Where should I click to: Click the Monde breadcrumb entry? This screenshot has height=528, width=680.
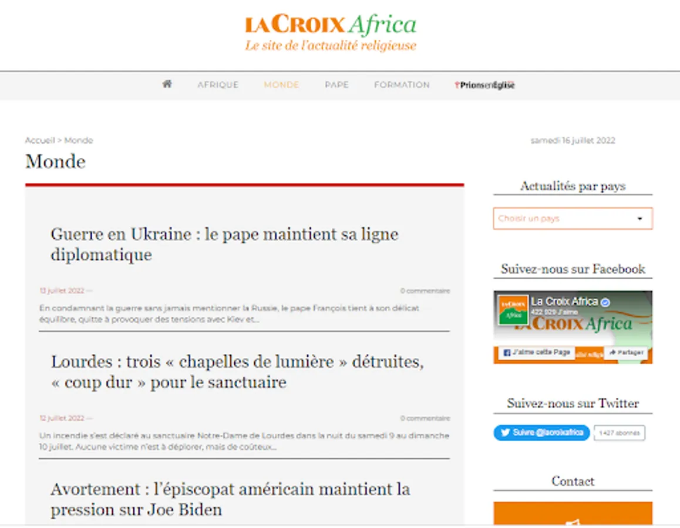pyautogui.click(x=79, y=140)
